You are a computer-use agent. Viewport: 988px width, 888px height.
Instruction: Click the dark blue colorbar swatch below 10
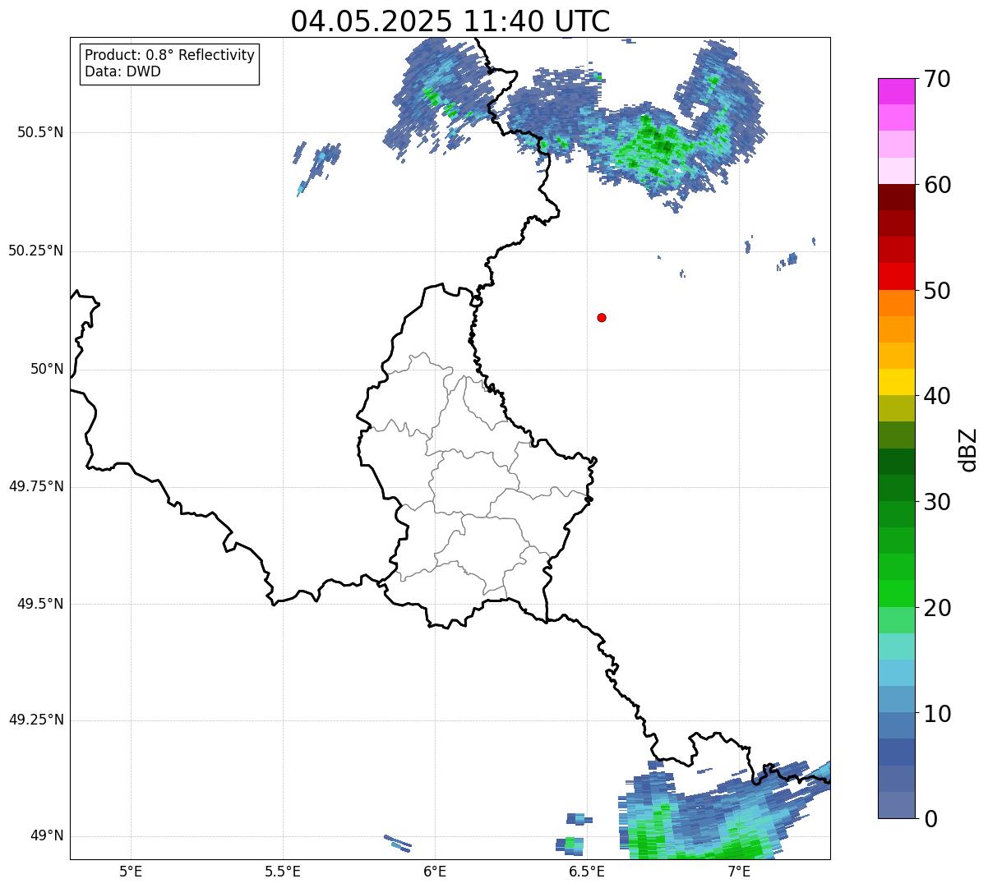click(896, 752)
